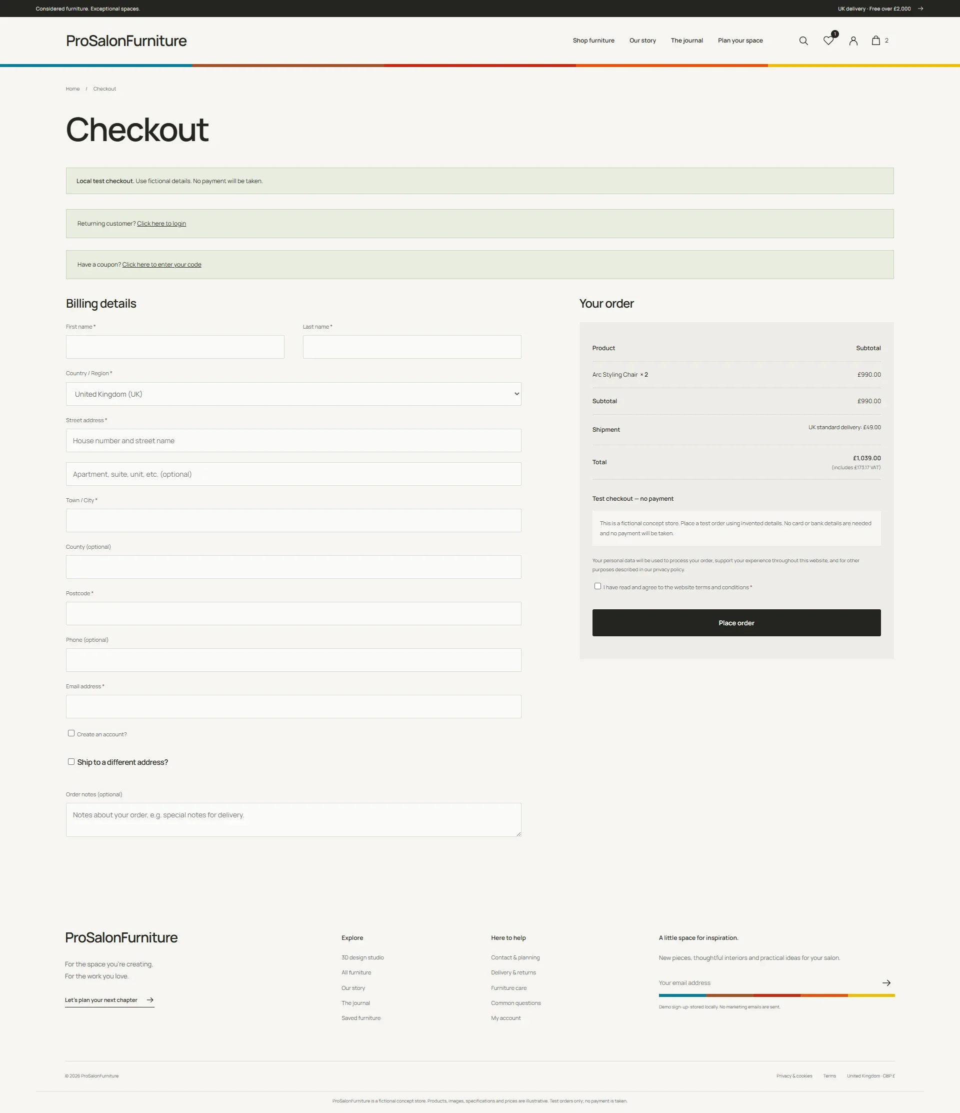Focus the Postcode input field
The height and width of the screenshot is (1113, 960).
(x=293, y=613)
